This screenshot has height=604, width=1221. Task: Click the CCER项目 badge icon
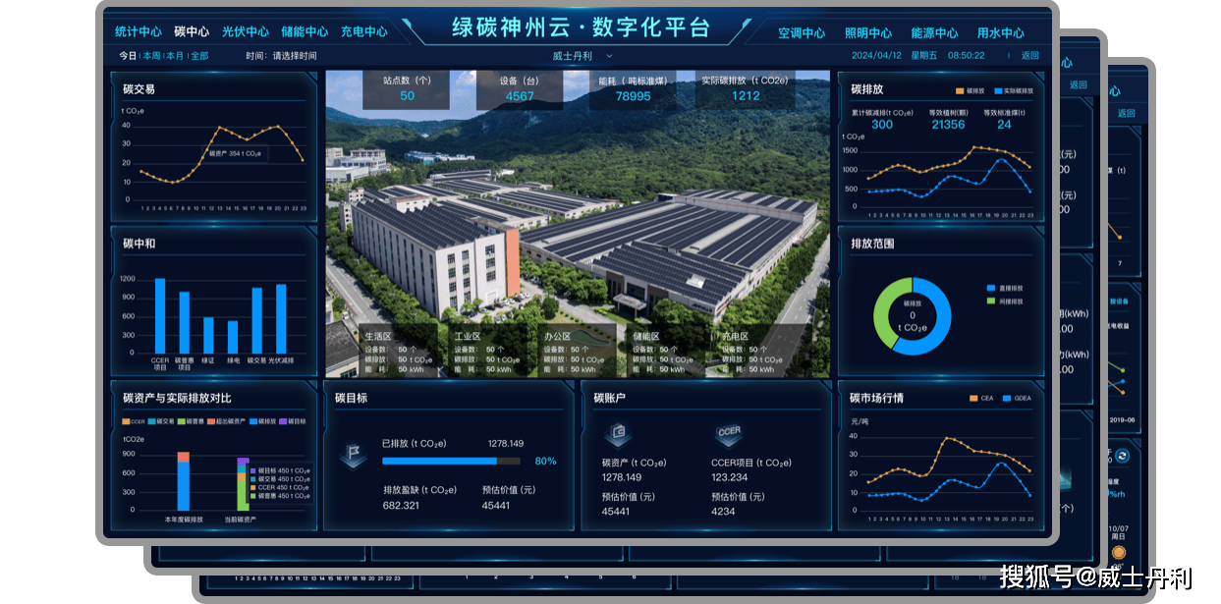coord(729,434)
